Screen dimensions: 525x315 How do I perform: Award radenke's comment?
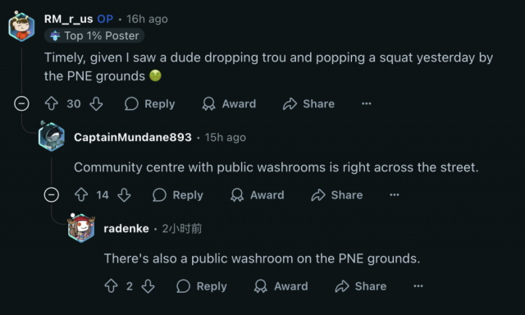281,286
